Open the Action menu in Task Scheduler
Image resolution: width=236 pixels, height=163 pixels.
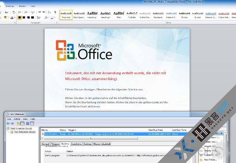click(17, 119)
